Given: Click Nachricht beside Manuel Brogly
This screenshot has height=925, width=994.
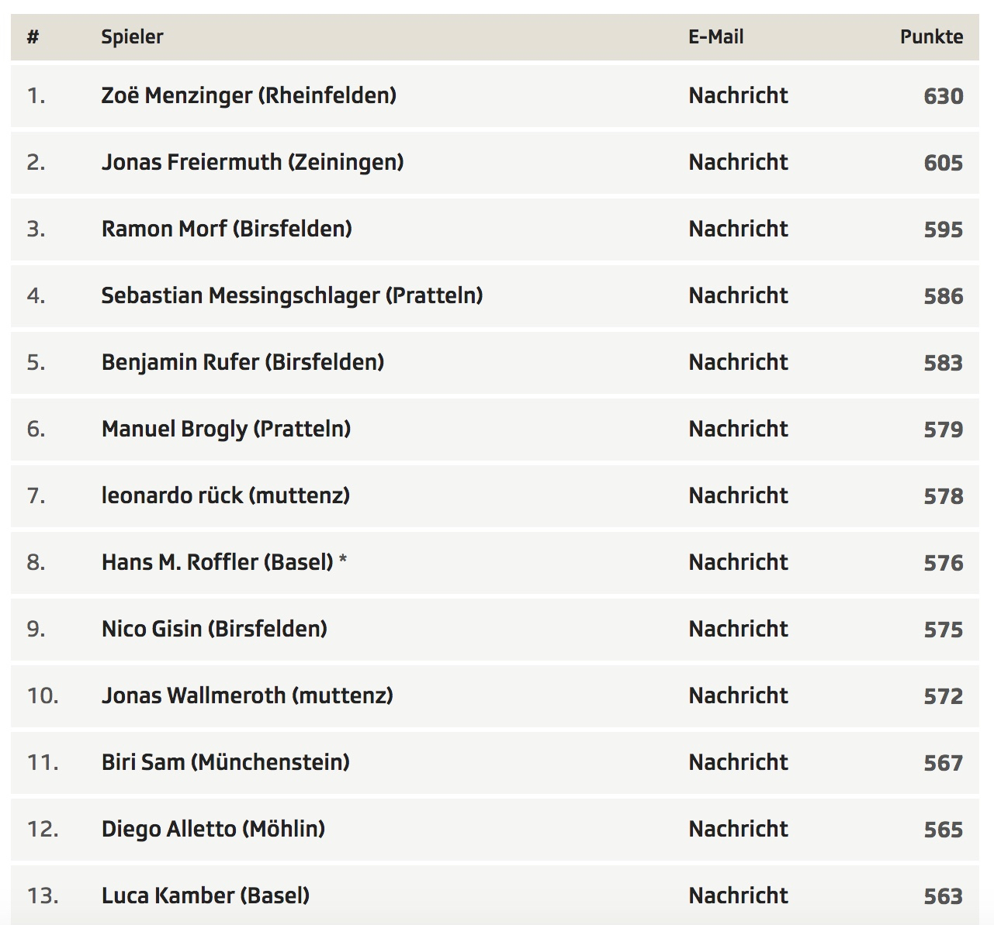Looking at the screenshot, I should point(738,429).
